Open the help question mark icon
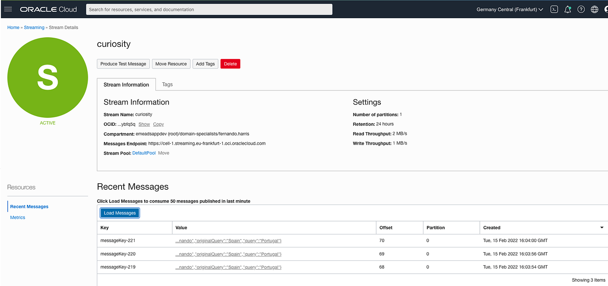The image size is (608, 286). (581, 9)
